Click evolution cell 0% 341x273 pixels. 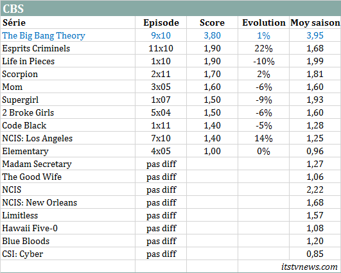(x=263, y=151)
